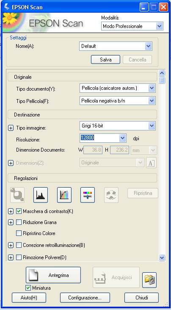Click the Anteprima preview button
The width and height of the screenshot is (171, 310).
point(53,275)
